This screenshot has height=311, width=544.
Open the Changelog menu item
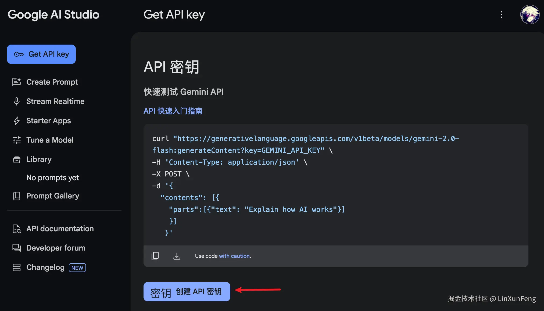pyautogui.click(x=45, y=267)
